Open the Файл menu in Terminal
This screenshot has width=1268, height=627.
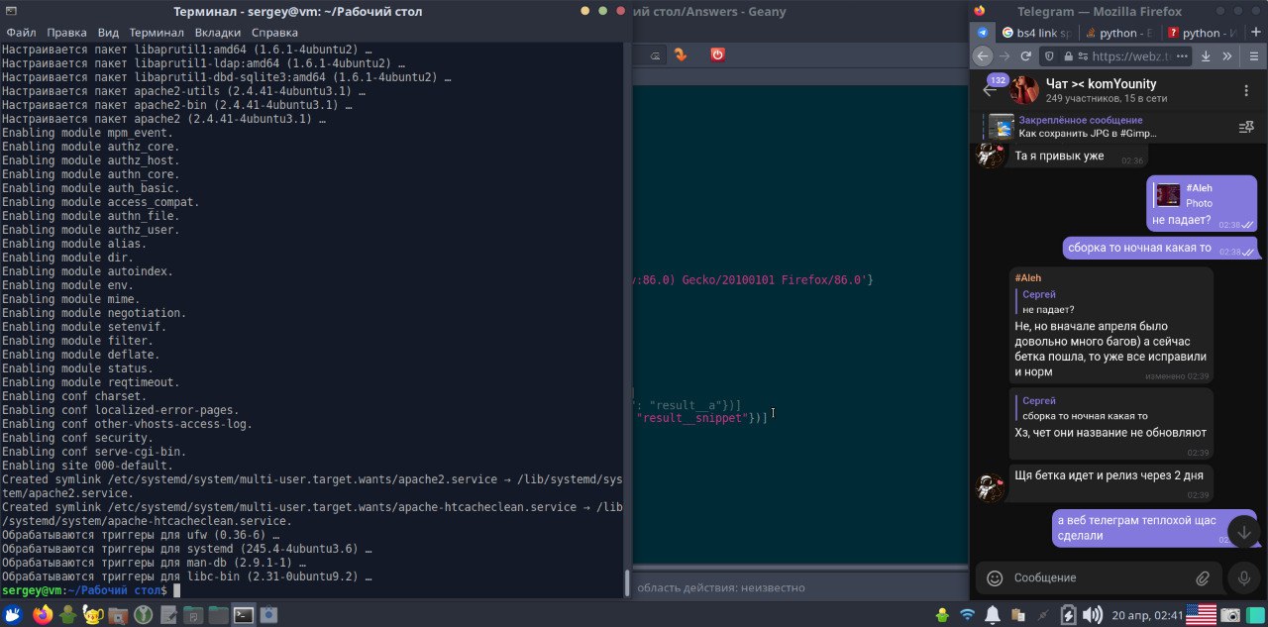point(21,32)
